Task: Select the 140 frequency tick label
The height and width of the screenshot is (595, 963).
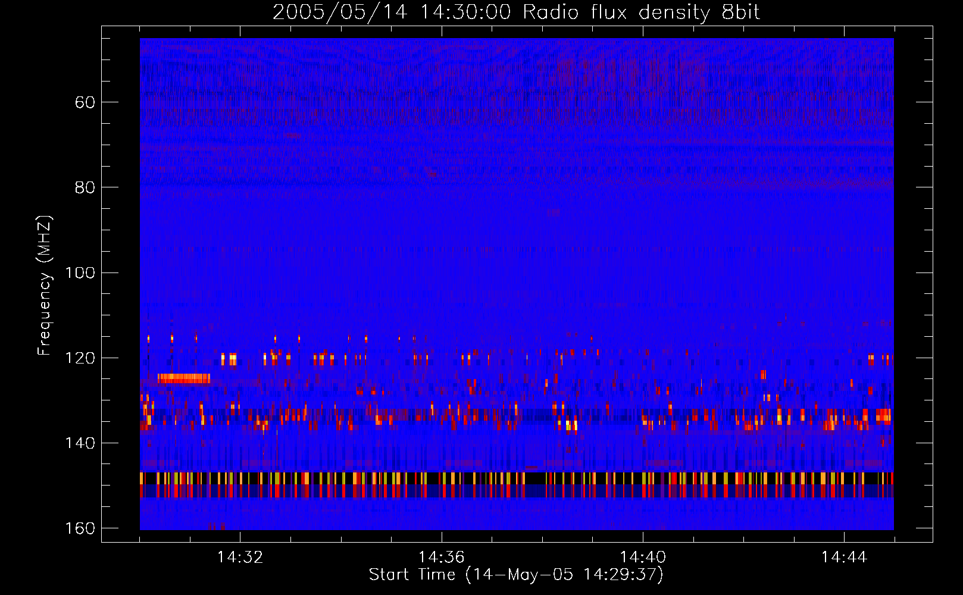Action: [x=80, y=443]
